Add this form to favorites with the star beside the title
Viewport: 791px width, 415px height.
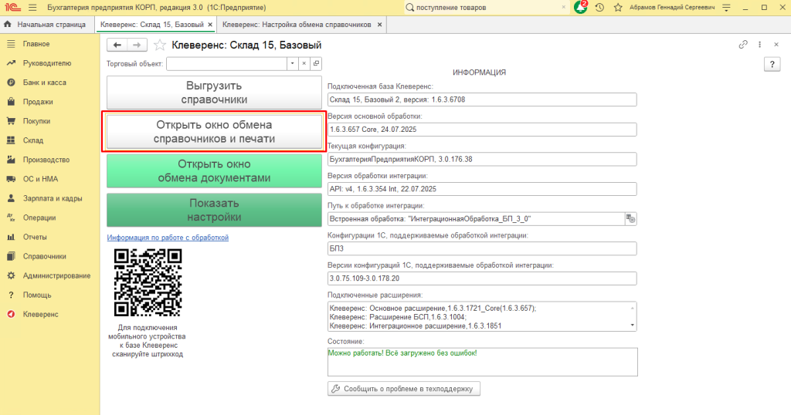coord(160,46)
